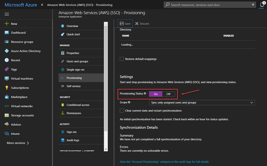Collapse breadcrumb with double chevron
The image size is (267, 166).
point(42,5)
